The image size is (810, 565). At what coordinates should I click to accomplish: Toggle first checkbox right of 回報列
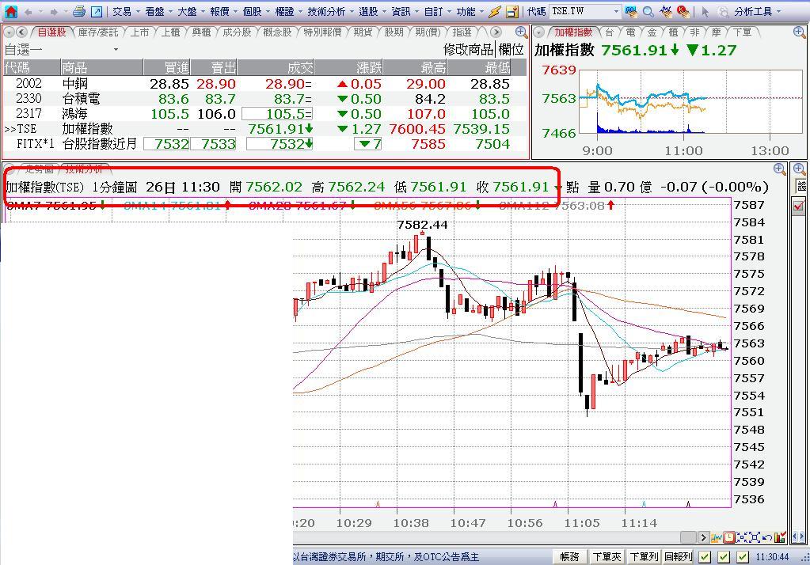click(705, 557)
